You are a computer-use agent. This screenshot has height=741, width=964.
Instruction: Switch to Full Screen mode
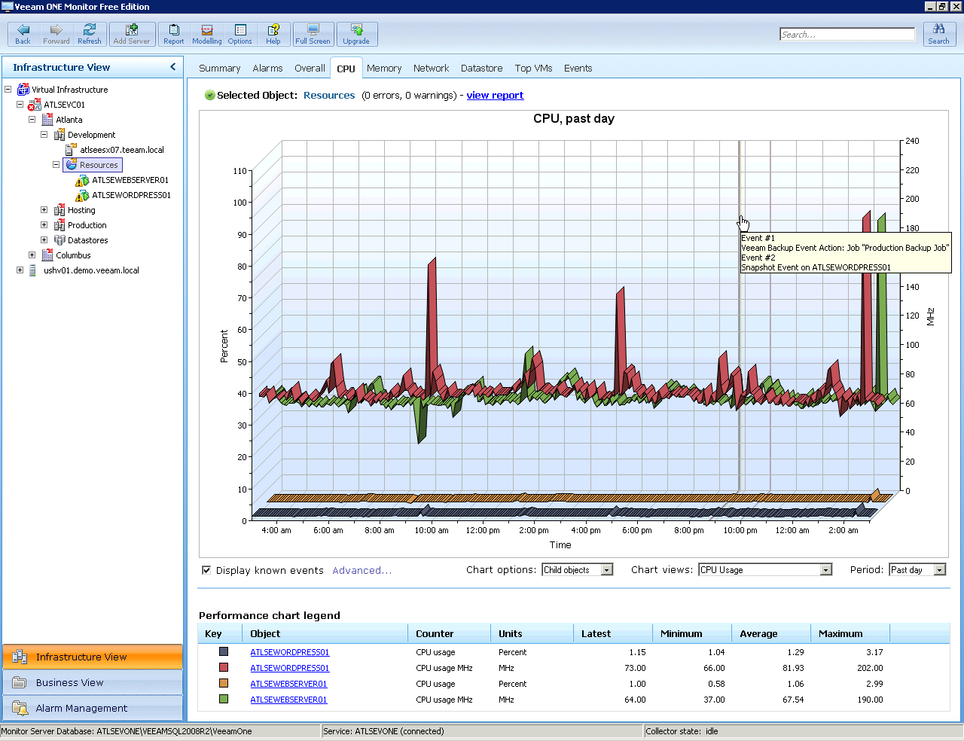[x=313, y=35]
